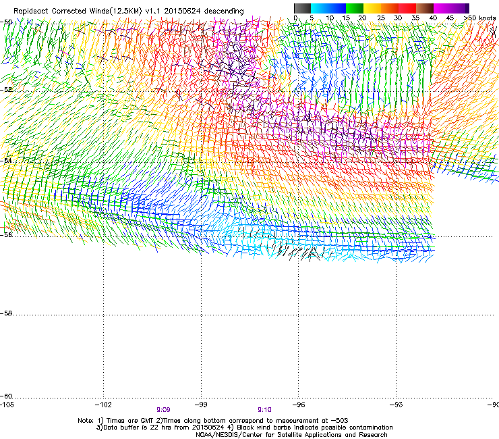
Task: Click the '25' legend scale label
Action: (x=381, y=18)
